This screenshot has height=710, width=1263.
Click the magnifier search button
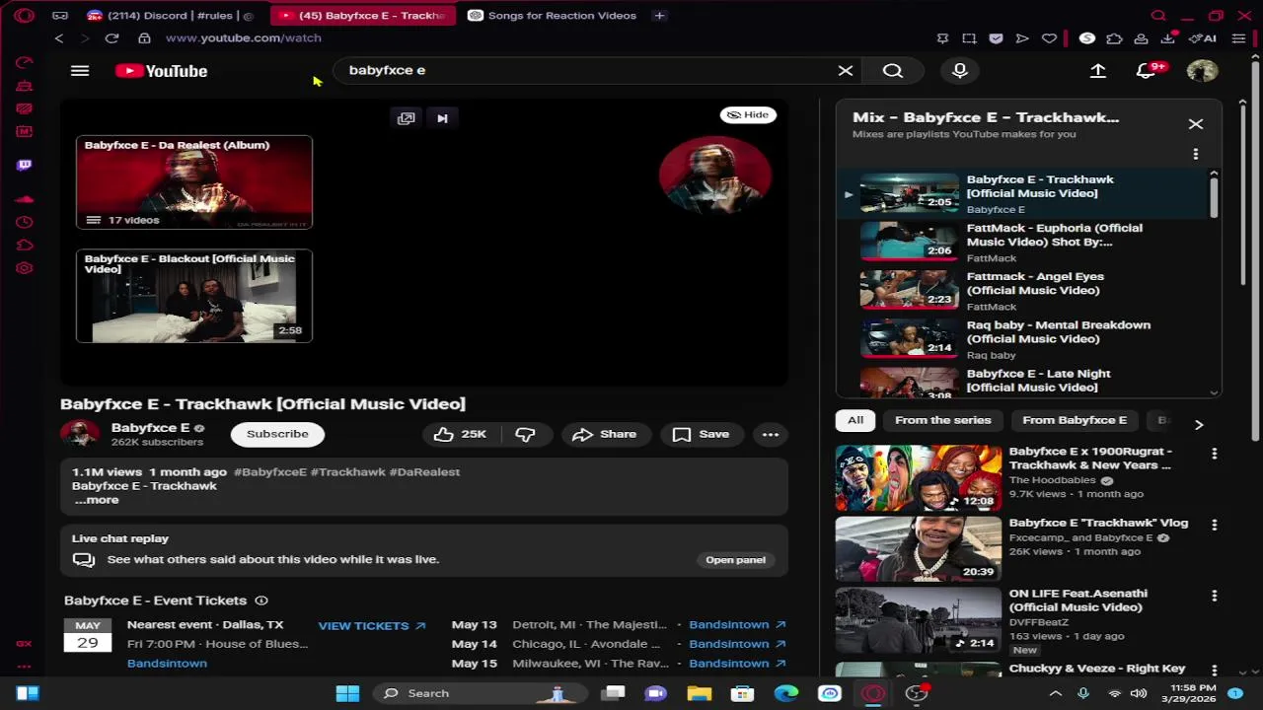click(893, 71)
